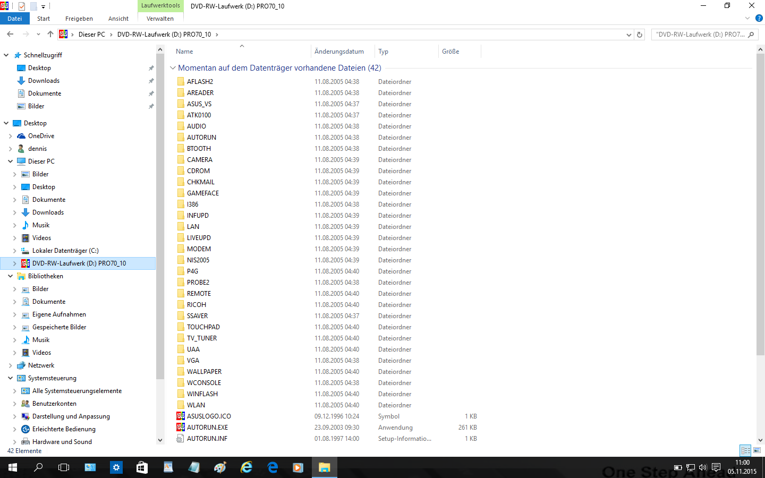Open Task View on the taskbar
Image resolution: width=765 pixels, height=478 pixels.
pos(64,467)
